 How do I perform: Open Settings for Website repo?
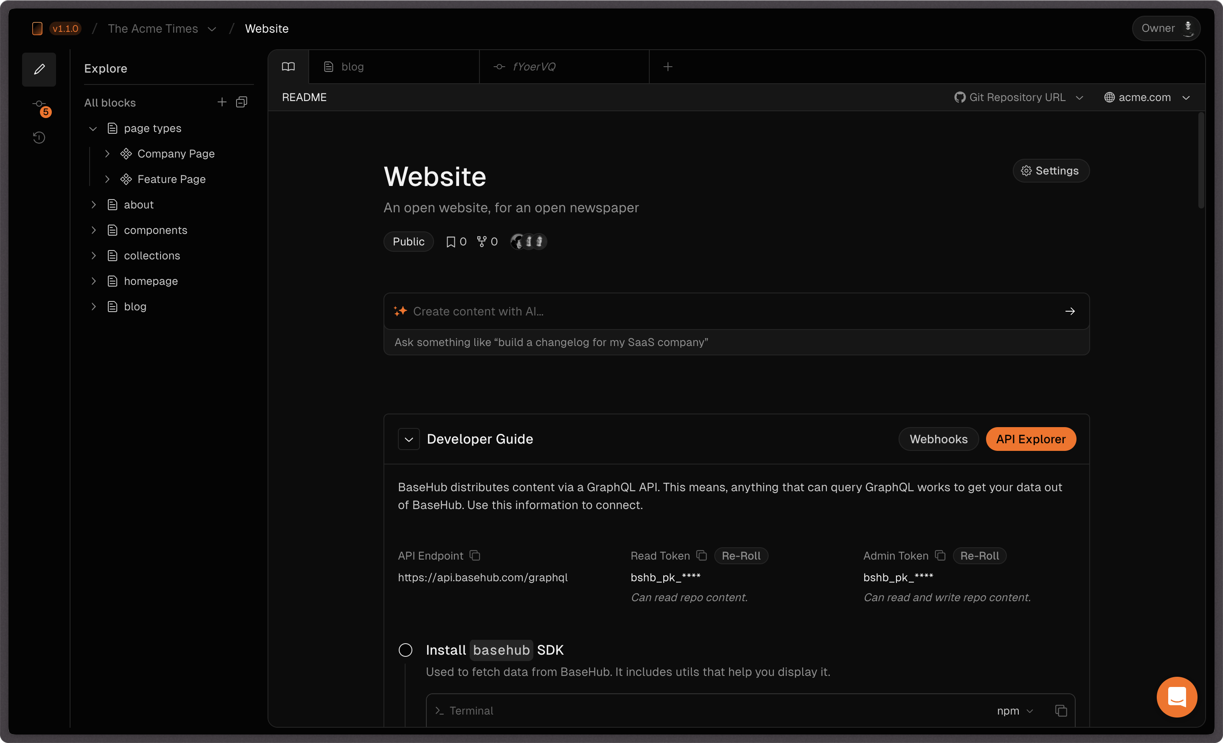[1051, 171]
